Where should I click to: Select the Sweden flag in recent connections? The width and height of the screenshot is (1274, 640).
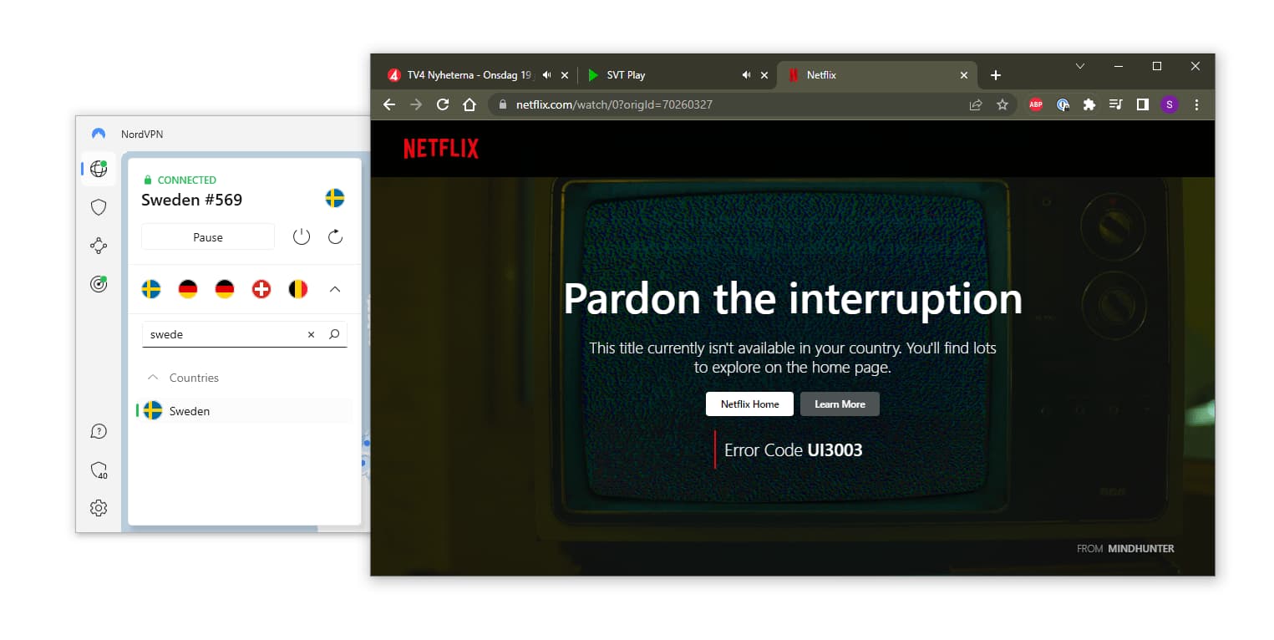coord(151,289)
